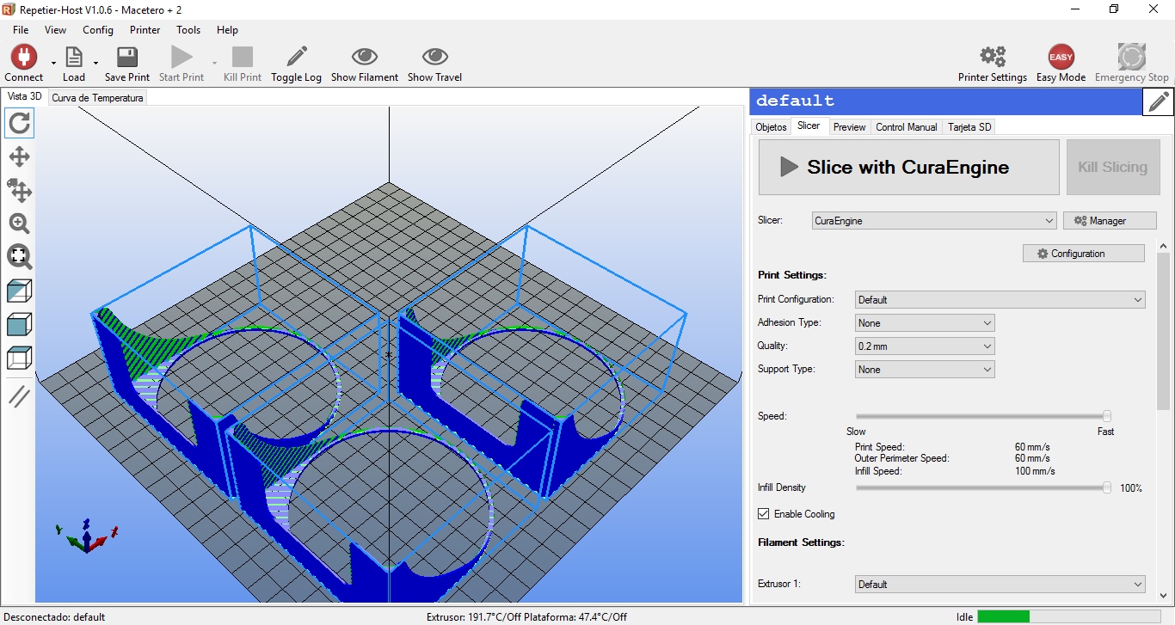This screenshot has height=625, width=1175.
Task: Open the Support Type dropdown
Action: (x=925, y=370)
